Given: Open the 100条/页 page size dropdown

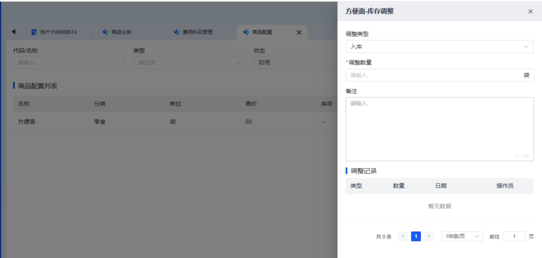Looking at the screenshot, I should pyautogui.click(x=462, y=236).
